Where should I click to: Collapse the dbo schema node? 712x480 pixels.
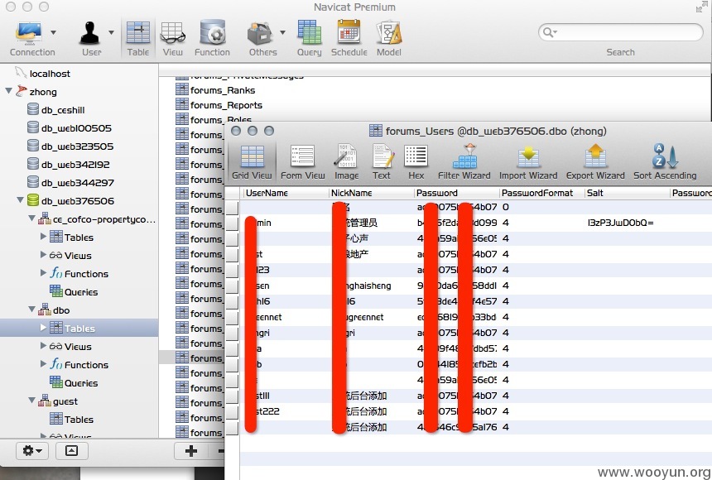(31, 309)
